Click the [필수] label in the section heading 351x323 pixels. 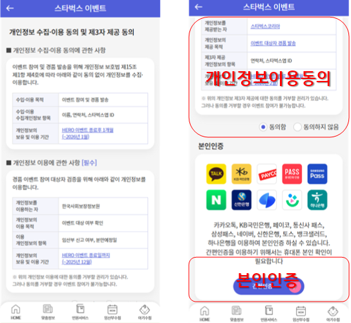coord(89,162)
